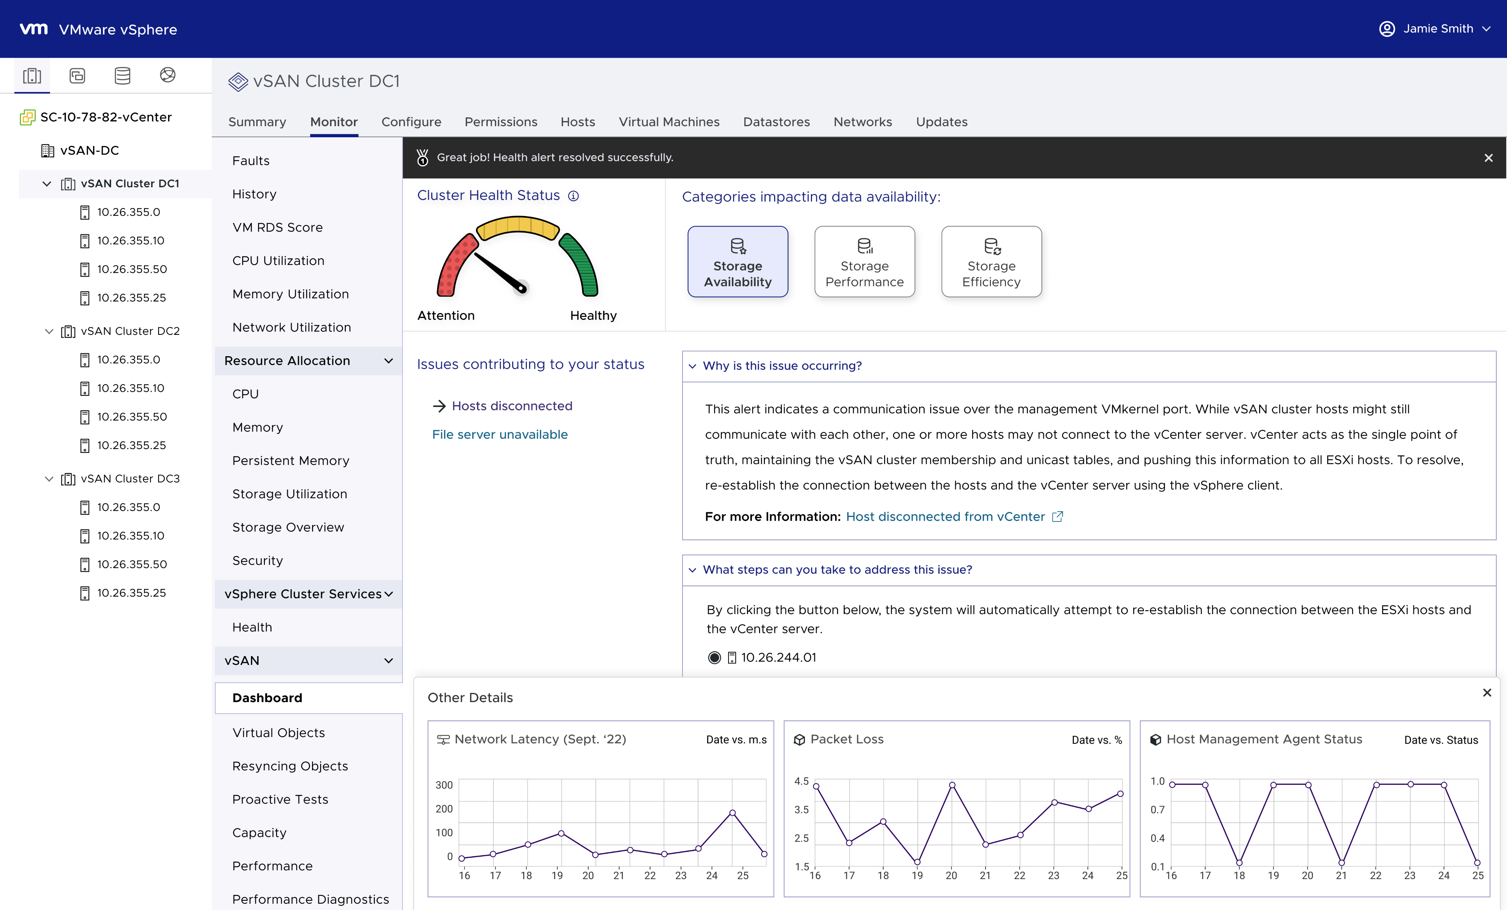The width and height of the screenshot is (1507, 910).
Task: Open the Networking inventory icon
Action: pos(167,75)
